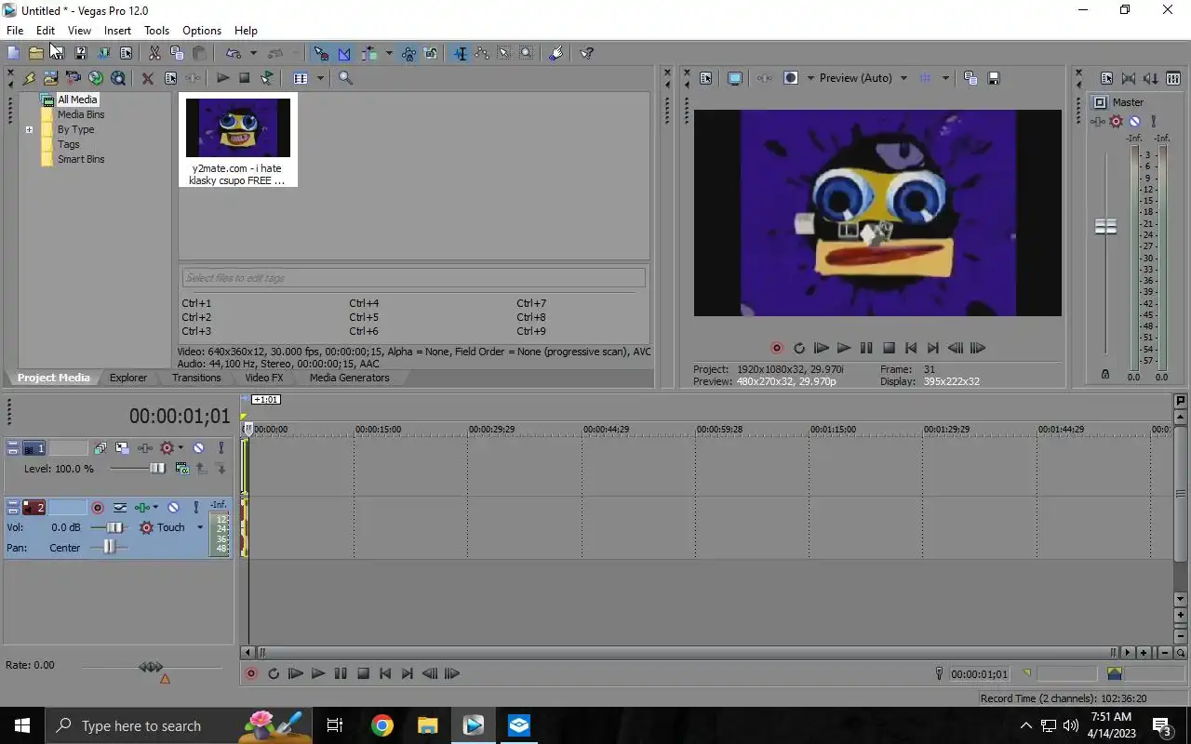Viewport: 1191px width, 744px height.
Task: Expand the By Type tree node
Action: [x=29, y=129]
